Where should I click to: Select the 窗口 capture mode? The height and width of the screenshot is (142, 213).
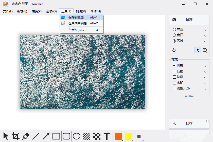[178, 35]
